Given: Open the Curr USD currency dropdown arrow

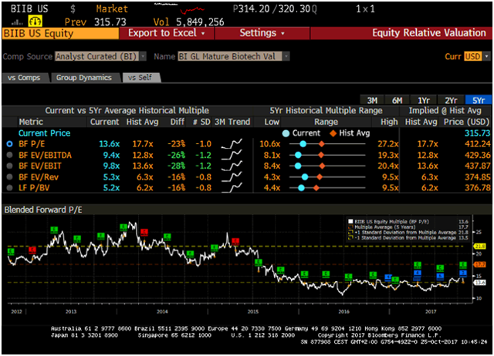Looking at the screenshot, I should tap(487, 56).
